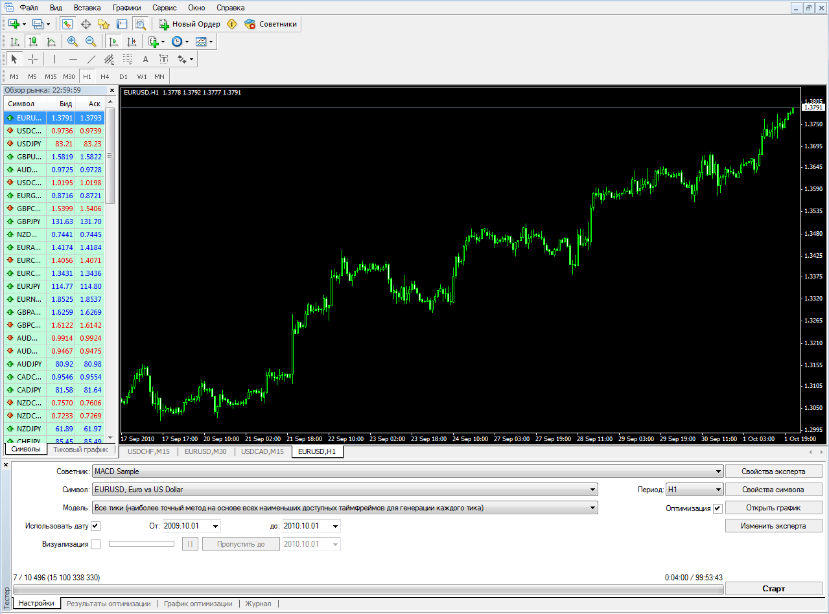Close the Market Watch panel
The image size is (829, 614).
pyautogui.click(x=111, y=91)
